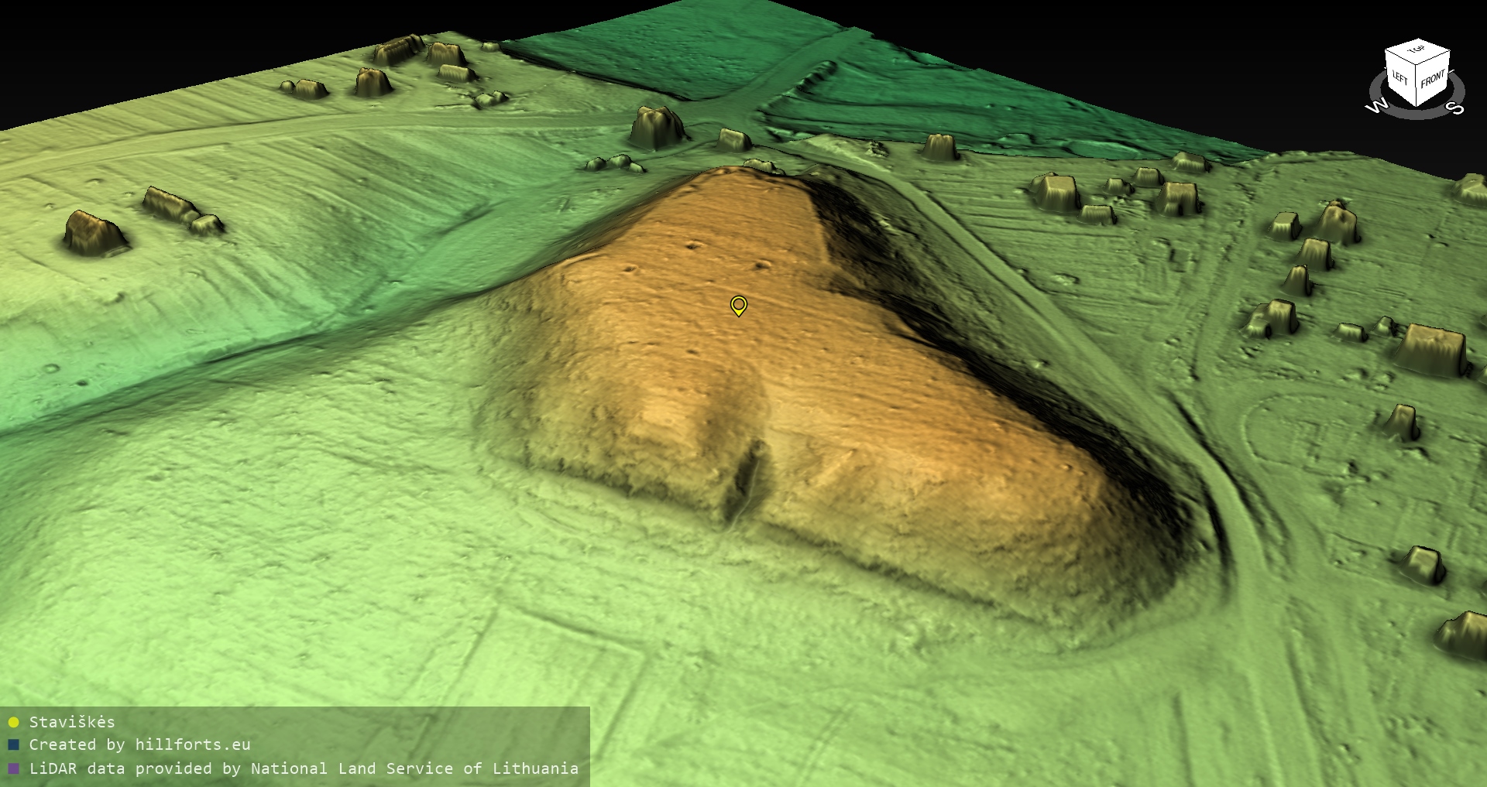
Task: Follow the Created by hillforts.eu link
Action: (139, 745)
